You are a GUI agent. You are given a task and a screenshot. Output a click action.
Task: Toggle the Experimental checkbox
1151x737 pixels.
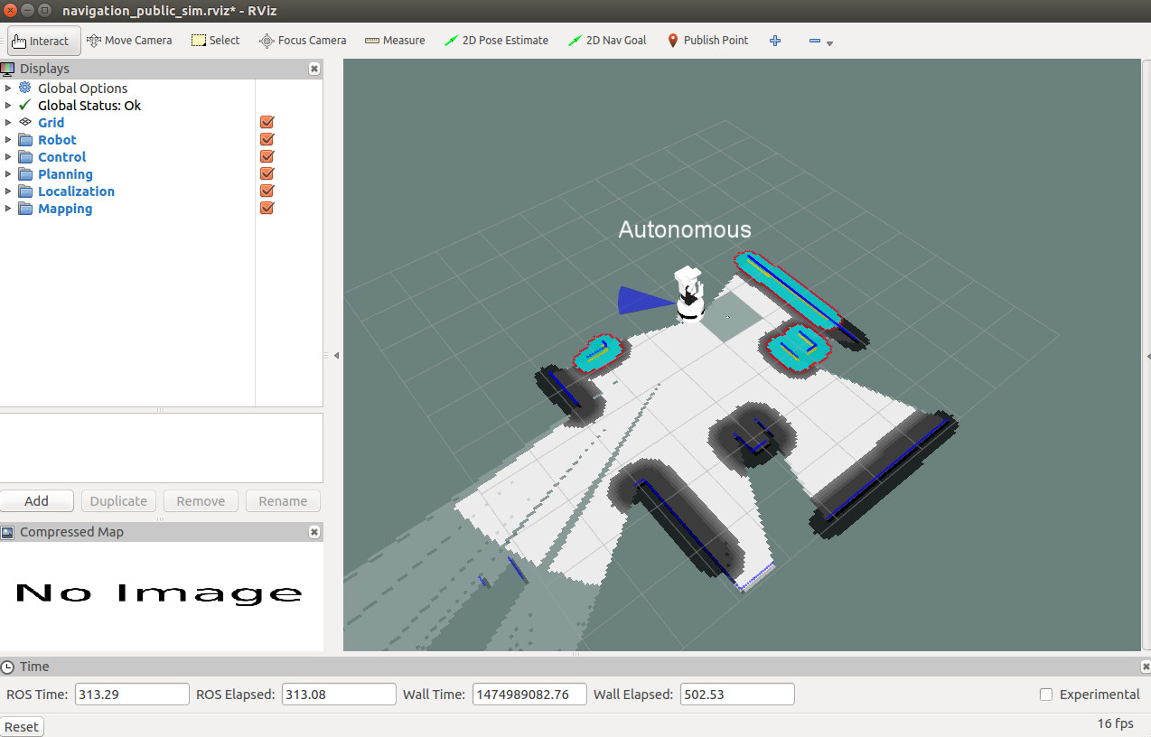pos(1046,695)
